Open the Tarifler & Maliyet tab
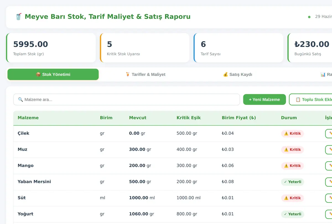The image size is (332, 224). tap(146, 75)
